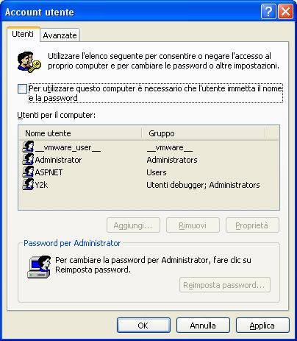Screen dimensions: 297x341
Task: Click the Aggiungi... button
Action: tap(133, 225)
